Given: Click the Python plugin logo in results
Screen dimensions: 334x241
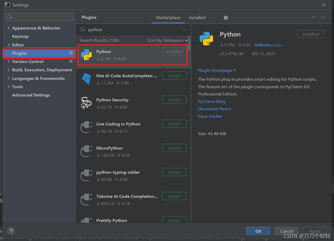Looking at the screenshot, I should [x=86, y=55].
